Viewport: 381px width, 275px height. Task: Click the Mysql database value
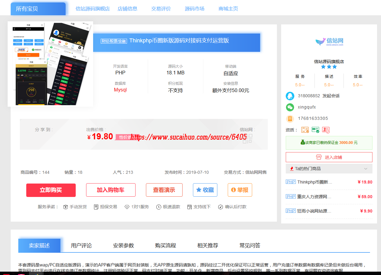[120, 90]
